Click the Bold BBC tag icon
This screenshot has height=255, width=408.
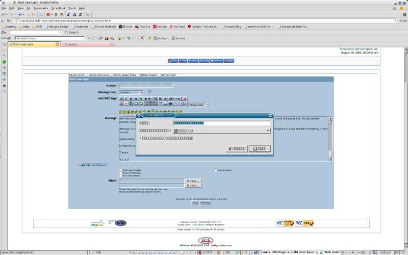coord(121,98)
